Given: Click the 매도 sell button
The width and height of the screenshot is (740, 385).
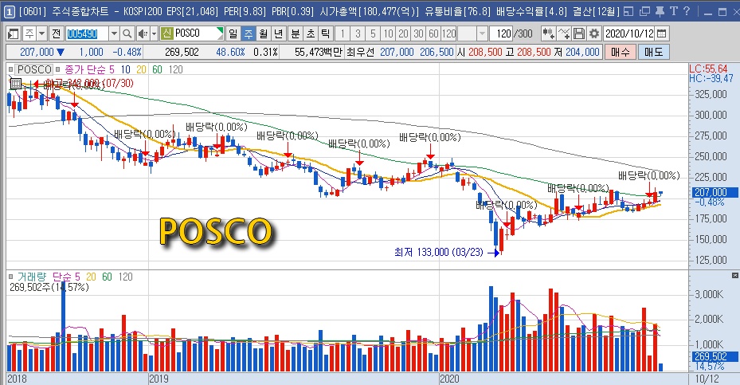Looking at the screenshot, I should click(654, 52).
